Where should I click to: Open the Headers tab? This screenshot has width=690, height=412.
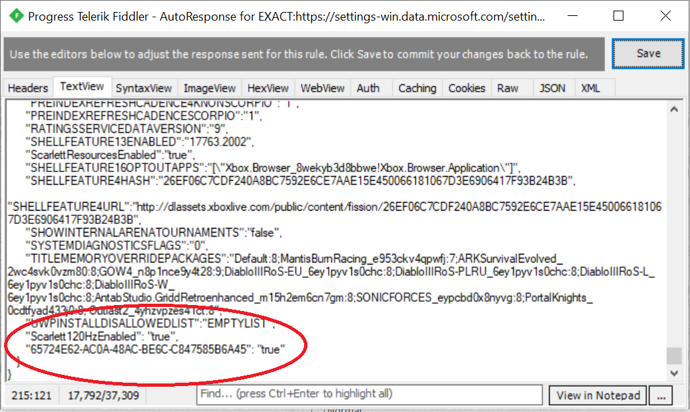28,88
